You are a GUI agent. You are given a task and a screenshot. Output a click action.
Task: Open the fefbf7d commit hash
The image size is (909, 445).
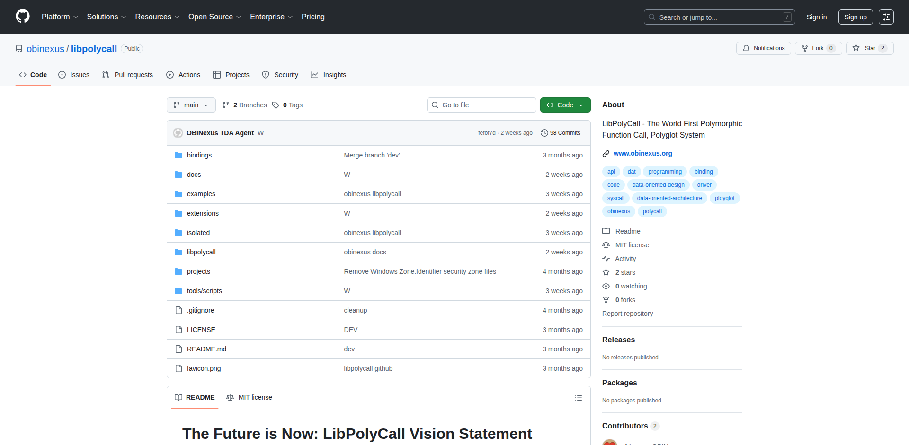click(487, 133)
